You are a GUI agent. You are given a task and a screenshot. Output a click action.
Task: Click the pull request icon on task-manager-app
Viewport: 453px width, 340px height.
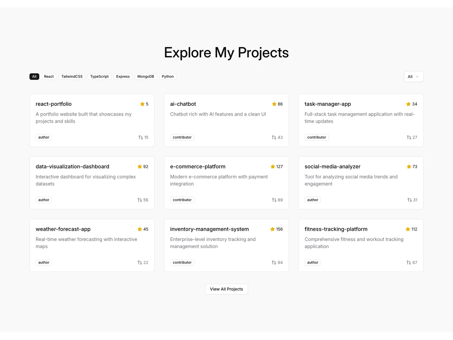(409, 137)
